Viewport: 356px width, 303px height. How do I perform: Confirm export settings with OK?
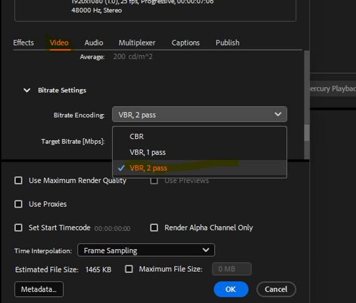231,289
